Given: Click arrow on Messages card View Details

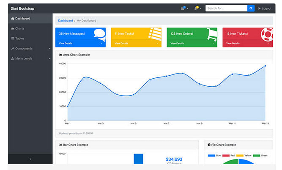Looking at the screenshot, I should pyautogui.click(x=101, y=44).
